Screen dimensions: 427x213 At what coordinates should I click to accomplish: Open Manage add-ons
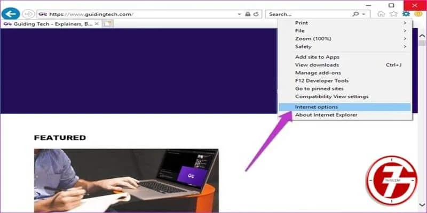point(345,73)
